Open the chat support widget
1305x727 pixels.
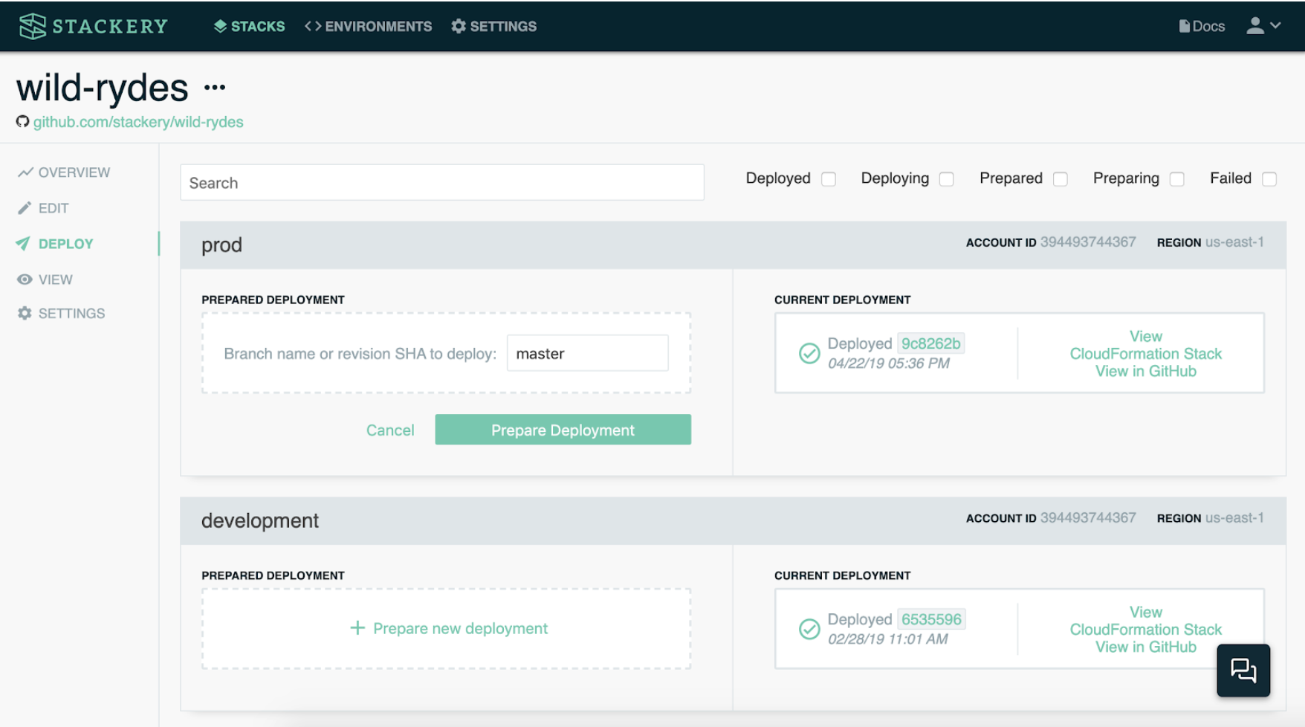pyautogui.click(x=1243, y=671)
